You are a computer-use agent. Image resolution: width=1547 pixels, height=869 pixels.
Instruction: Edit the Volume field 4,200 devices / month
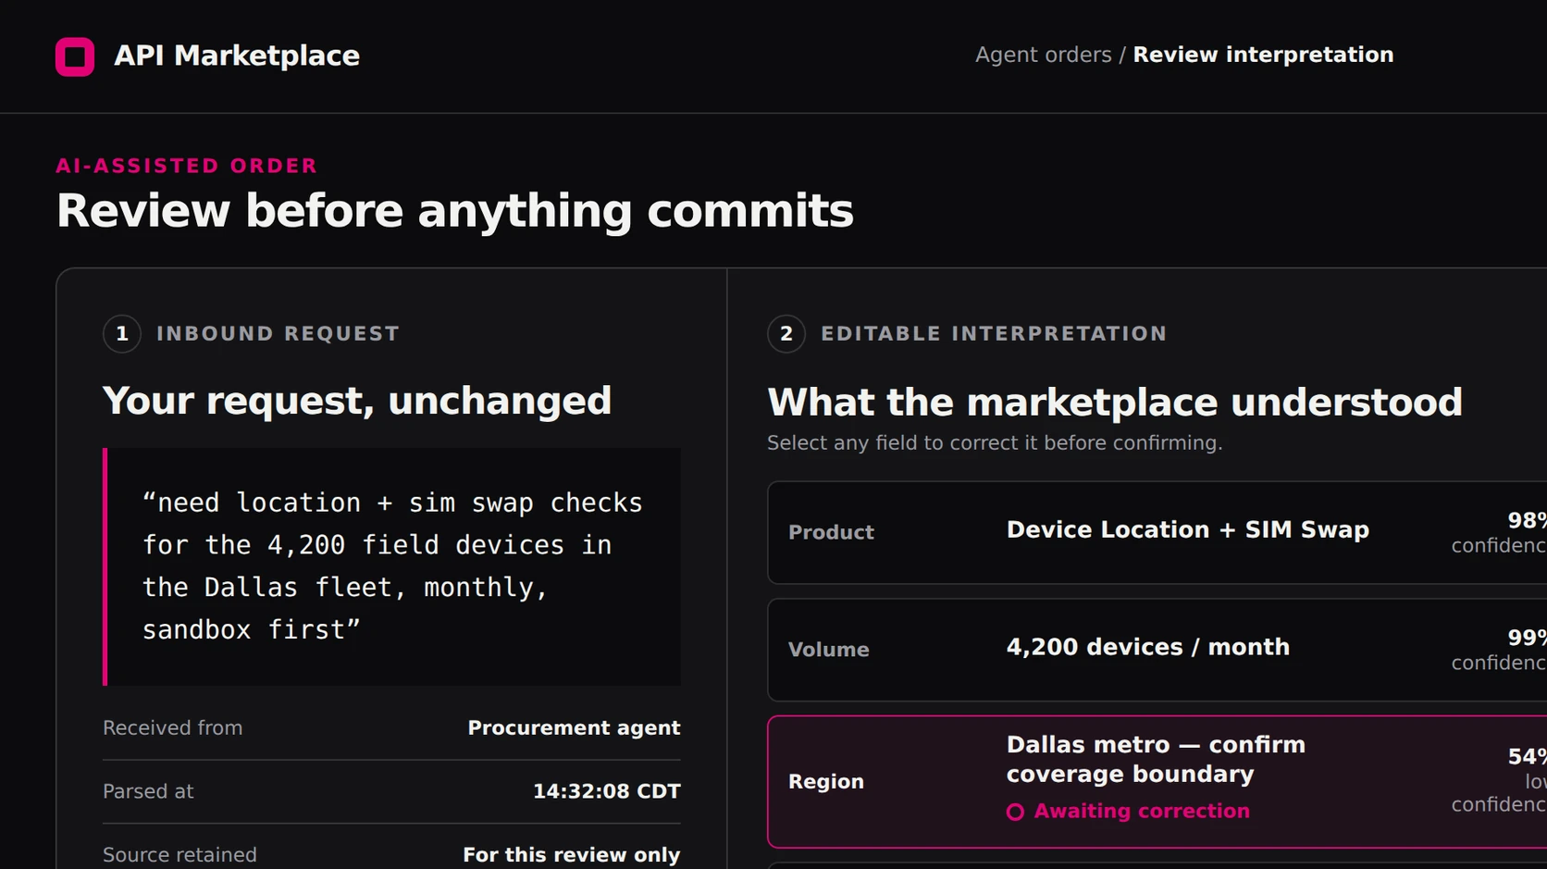[x=1157, y=650]
